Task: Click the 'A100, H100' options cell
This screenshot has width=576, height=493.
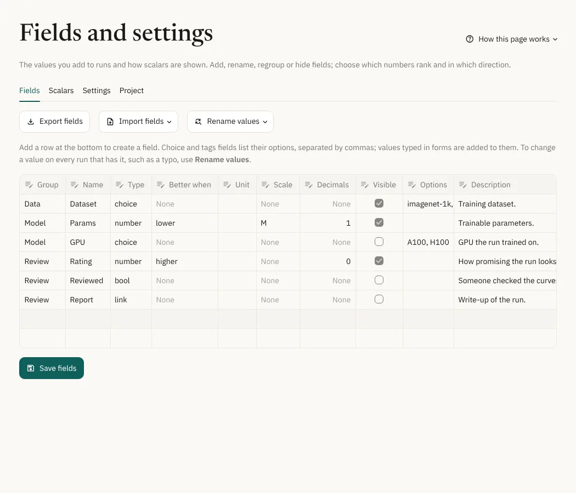Action: (428, 242)
